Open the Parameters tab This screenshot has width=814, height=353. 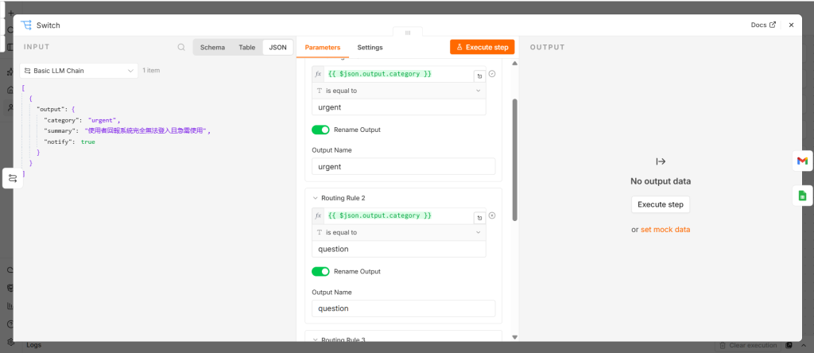(323, 47)
